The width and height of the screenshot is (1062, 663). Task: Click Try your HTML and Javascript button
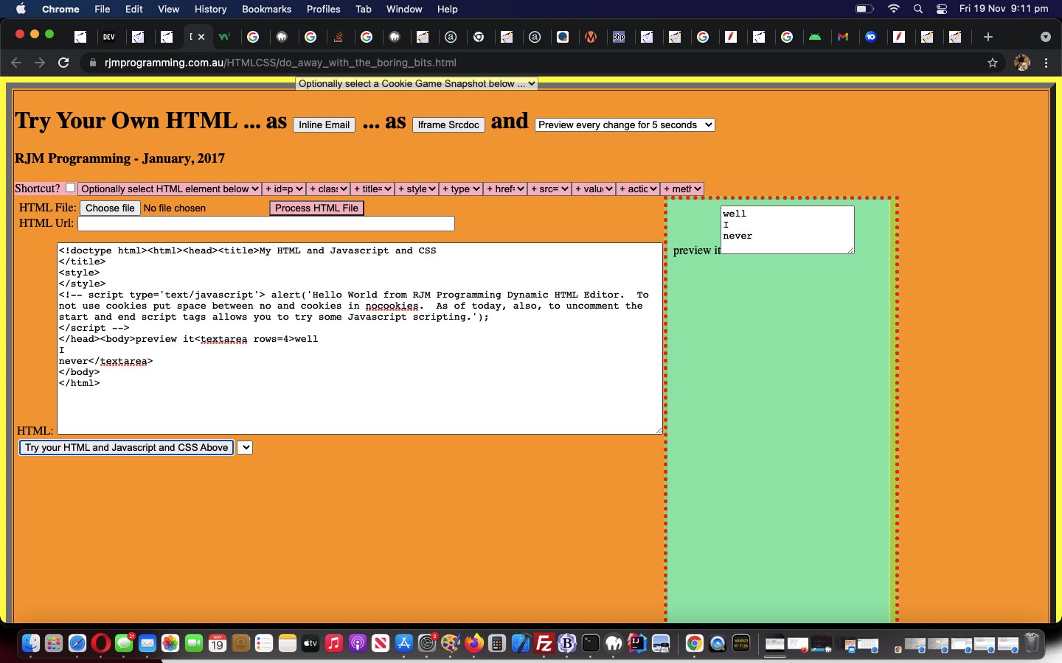pyautogui.click(x=126, y=448)
